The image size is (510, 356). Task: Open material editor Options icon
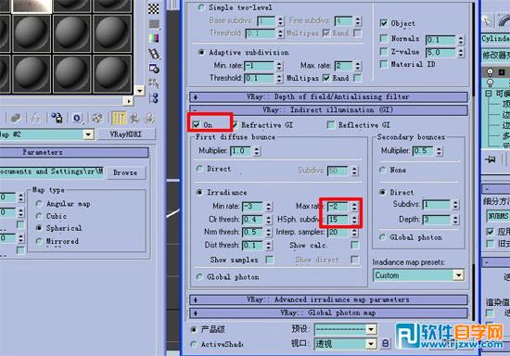click(154, 69)
